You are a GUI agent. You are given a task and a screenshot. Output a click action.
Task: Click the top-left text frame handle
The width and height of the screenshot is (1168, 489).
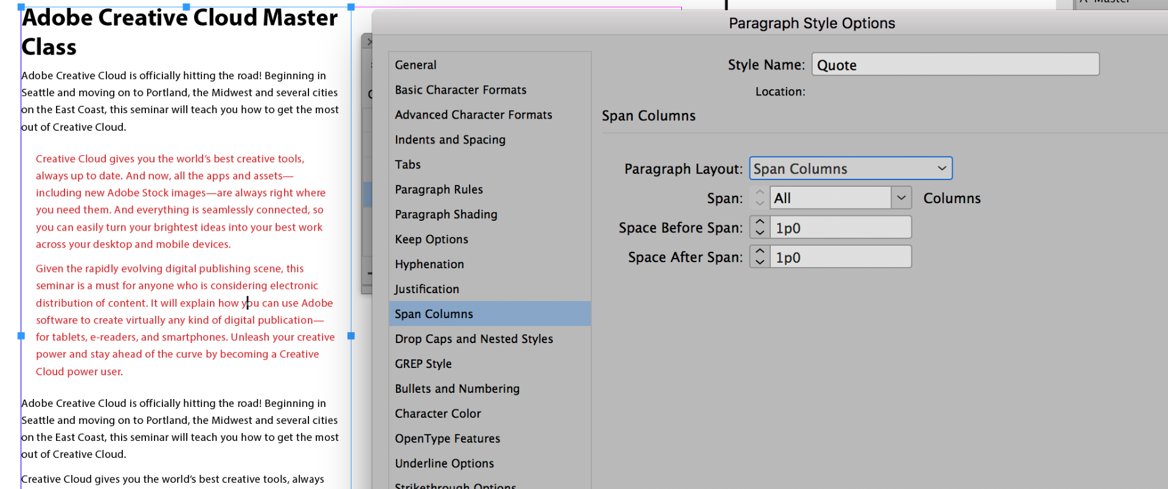click(21, 7)
